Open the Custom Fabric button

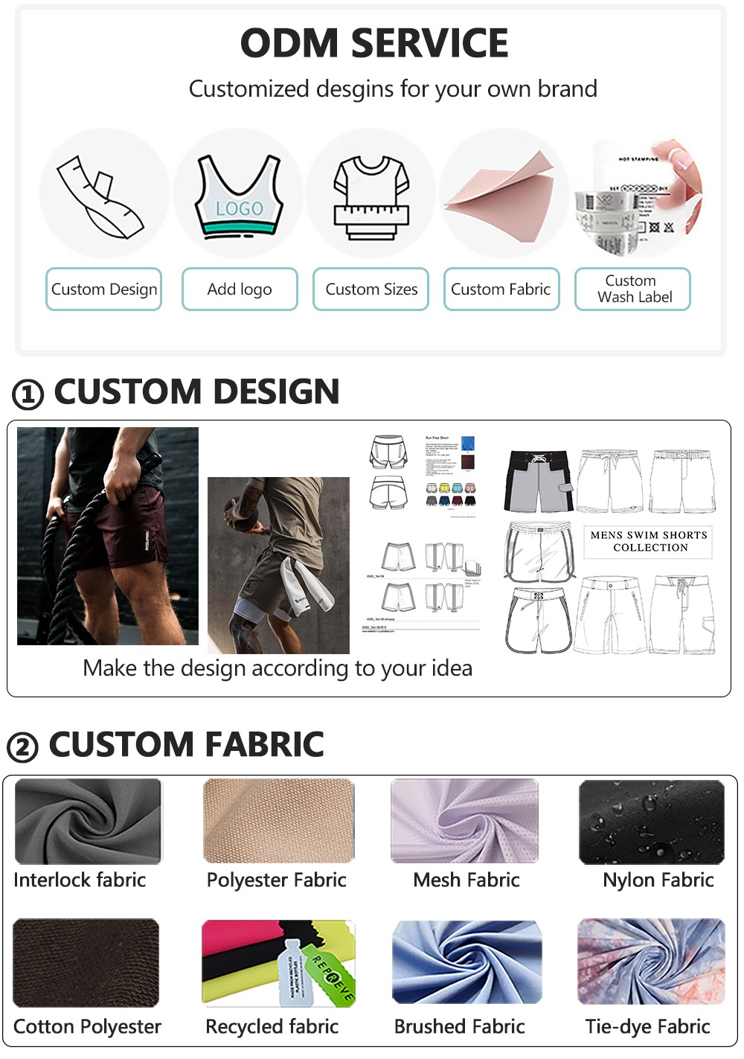[501, 289]
